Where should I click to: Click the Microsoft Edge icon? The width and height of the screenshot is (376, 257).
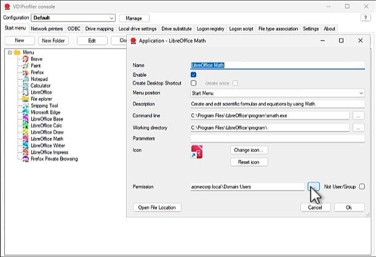pyautogui.click(x=25, y=112)
